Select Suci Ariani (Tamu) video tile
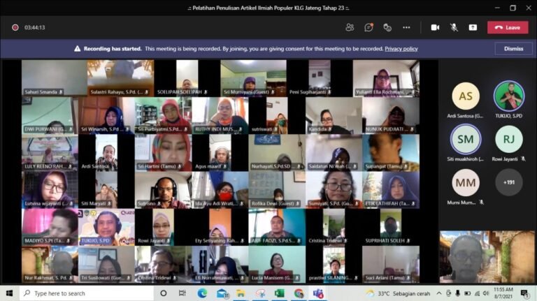The width and height of the screenshot is (537, 301). tap(391, 265)
